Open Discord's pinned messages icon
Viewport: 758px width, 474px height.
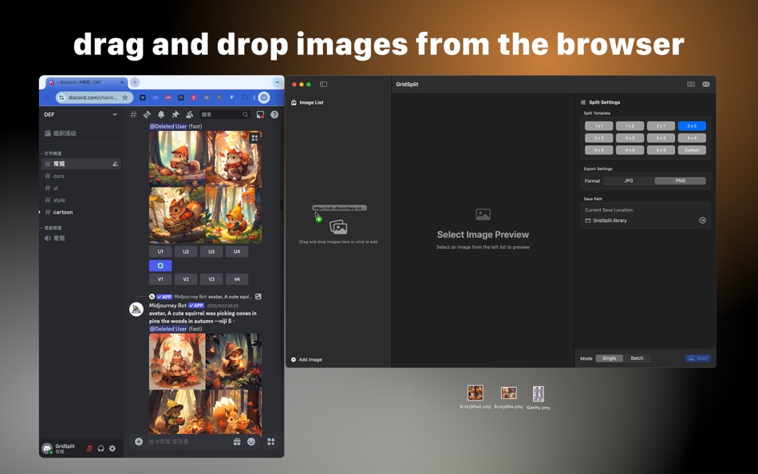[x=176, y=115]
